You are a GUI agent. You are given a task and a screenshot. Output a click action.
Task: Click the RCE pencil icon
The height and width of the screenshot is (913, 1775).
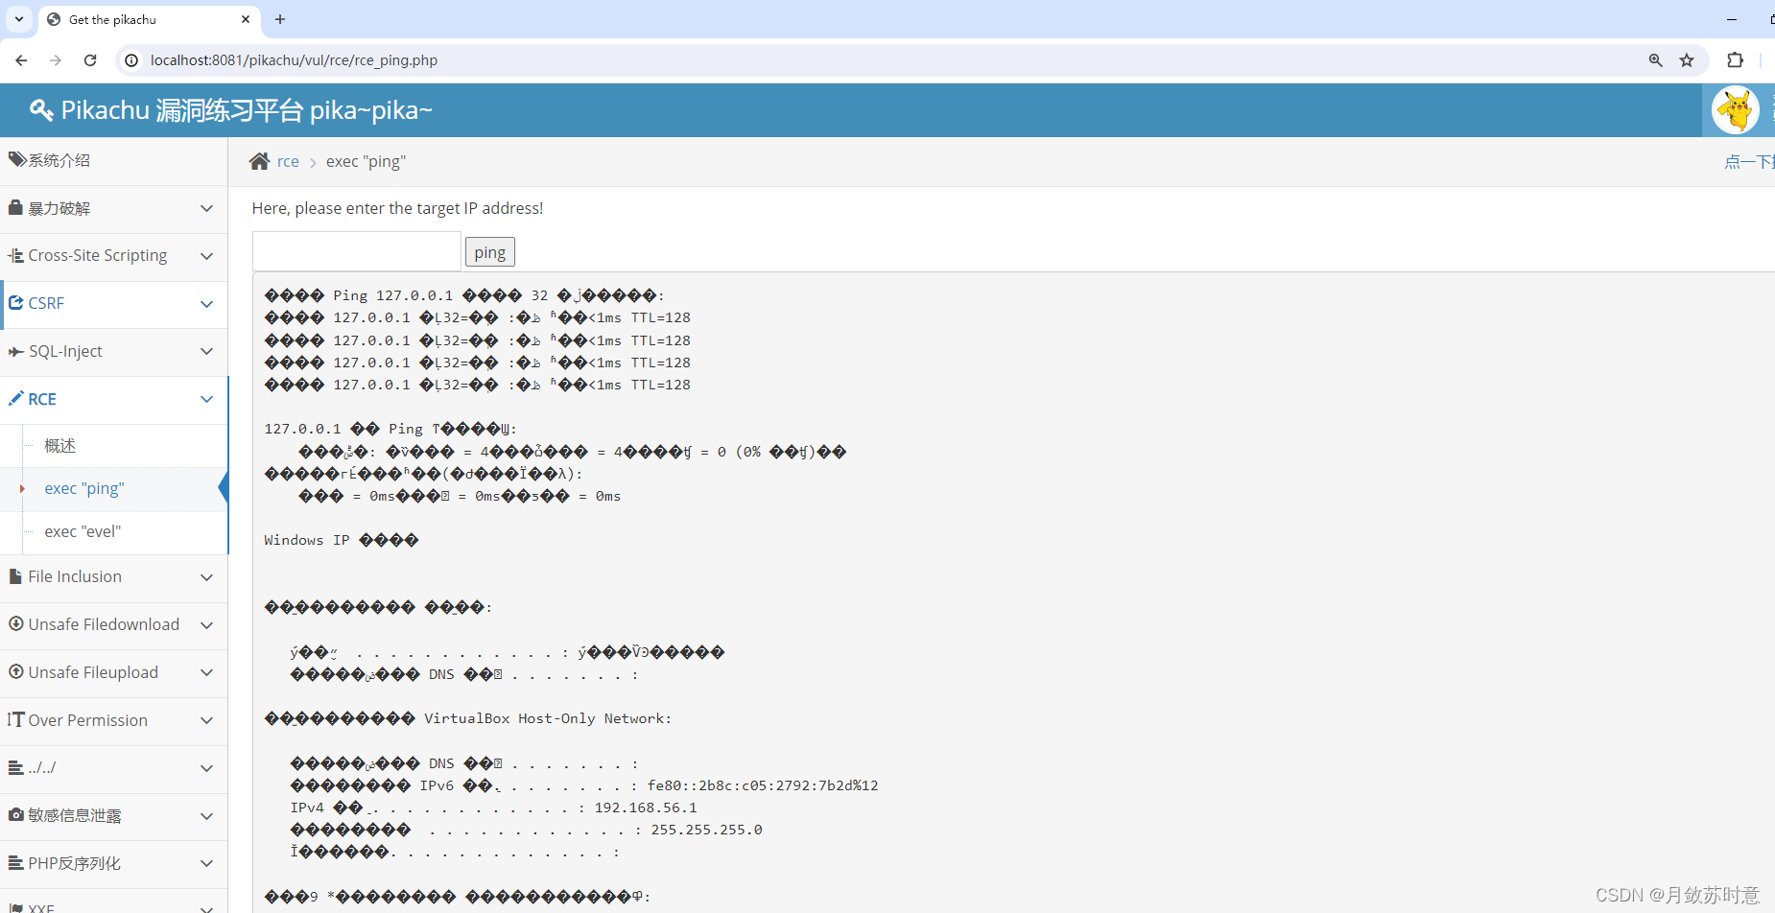[15, 398]
